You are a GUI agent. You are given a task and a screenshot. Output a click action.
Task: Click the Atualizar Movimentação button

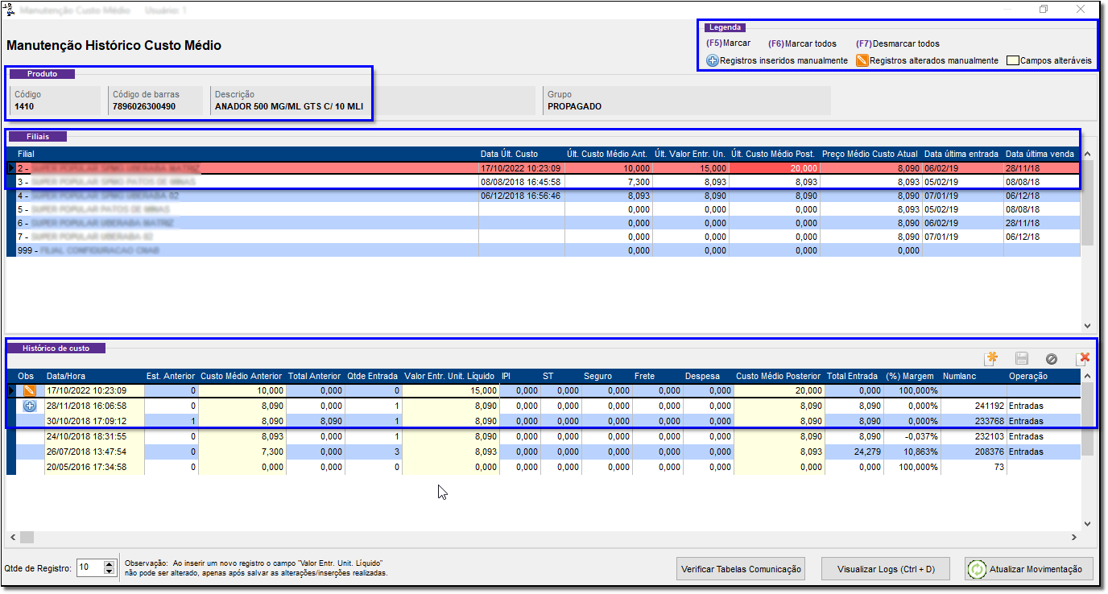click(1029, 568)
